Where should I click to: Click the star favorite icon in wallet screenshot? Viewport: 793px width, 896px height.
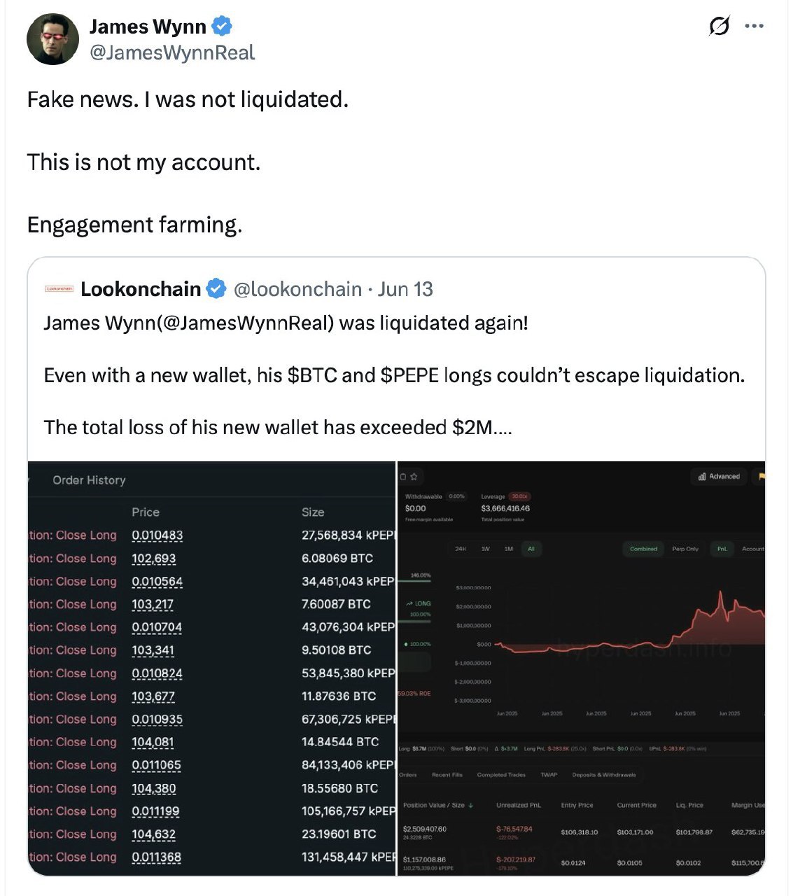click(x=414, y=477)
